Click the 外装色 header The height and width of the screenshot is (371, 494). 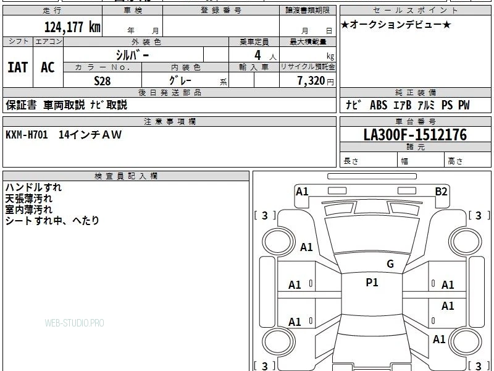click(146, 42)
